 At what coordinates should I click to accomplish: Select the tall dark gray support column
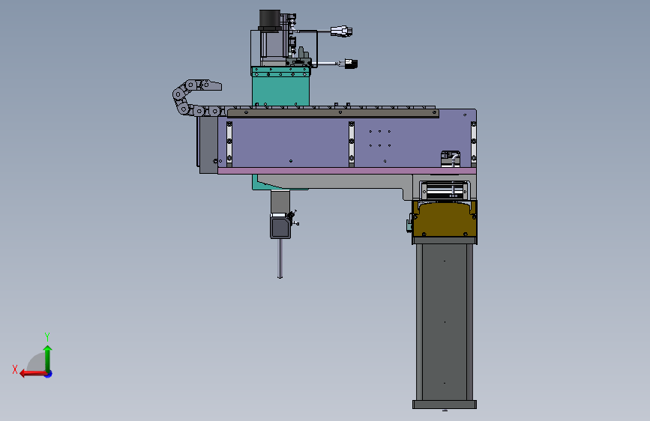pos(445,322)
